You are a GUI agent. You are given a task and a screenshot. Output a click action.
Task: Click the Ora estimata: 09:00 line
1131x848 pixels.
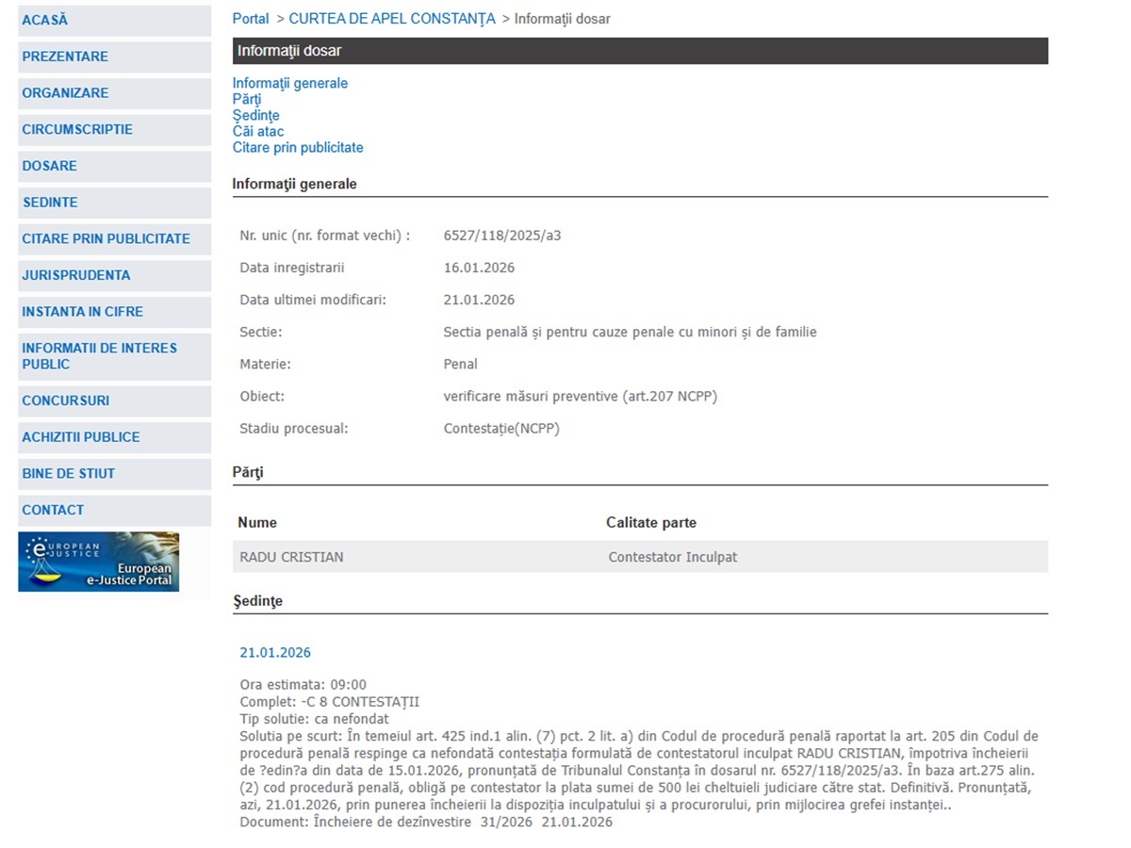[303, 685]
